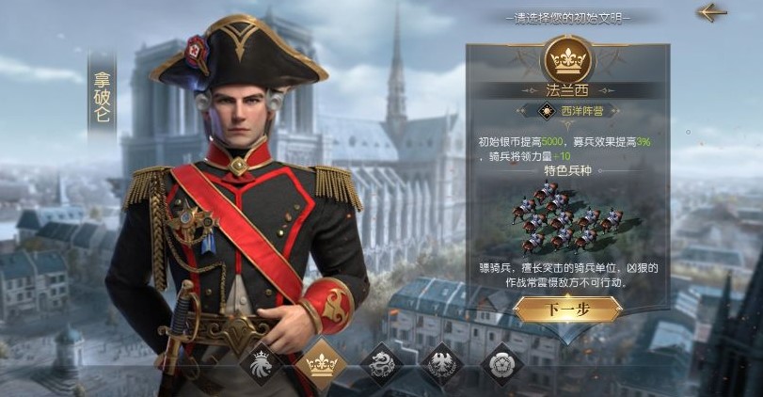Click the round golden crown medallion
The image size is (763, 397).
coord(568,60)
